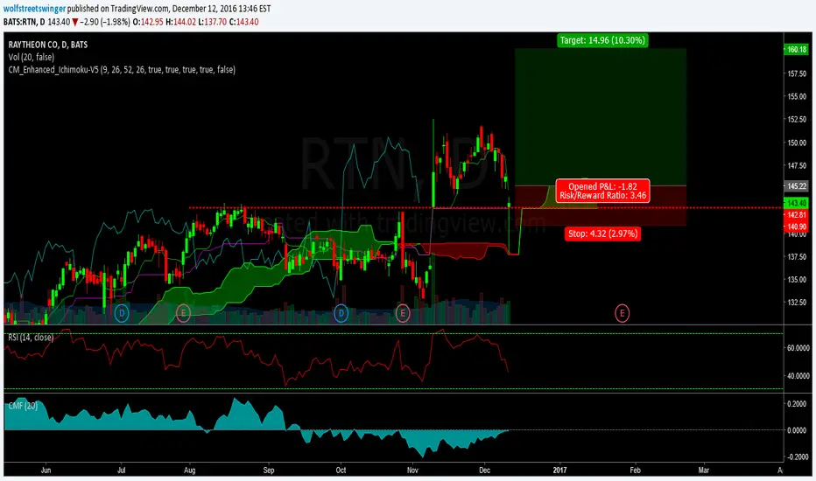Click the 60.0000 level on RSI axis
The image size is (816, 481).
coord(798,348)
